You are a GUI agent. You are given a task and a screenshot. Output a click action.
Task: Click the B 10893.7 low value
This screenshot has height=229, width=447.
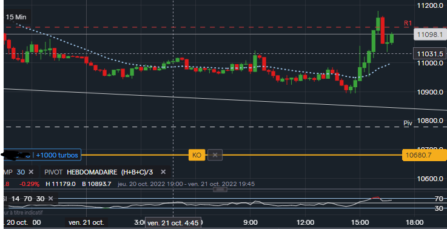(x=96, y=184)
